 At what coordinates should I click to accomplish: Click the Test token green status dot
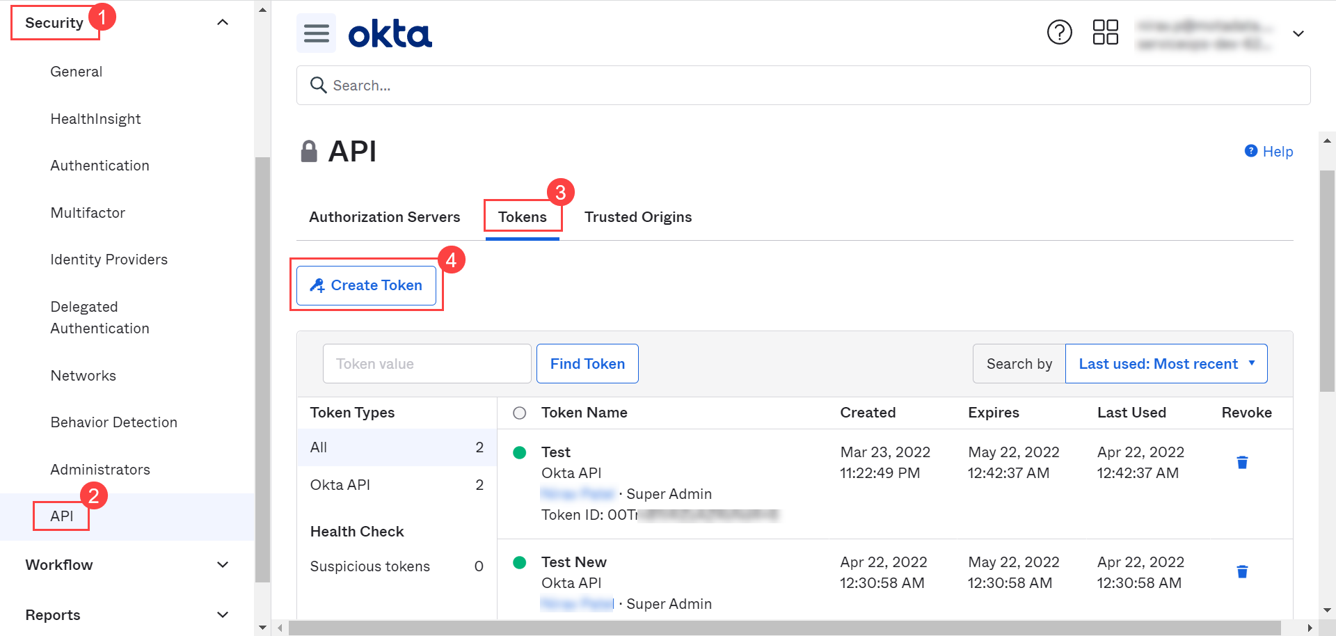519,452
